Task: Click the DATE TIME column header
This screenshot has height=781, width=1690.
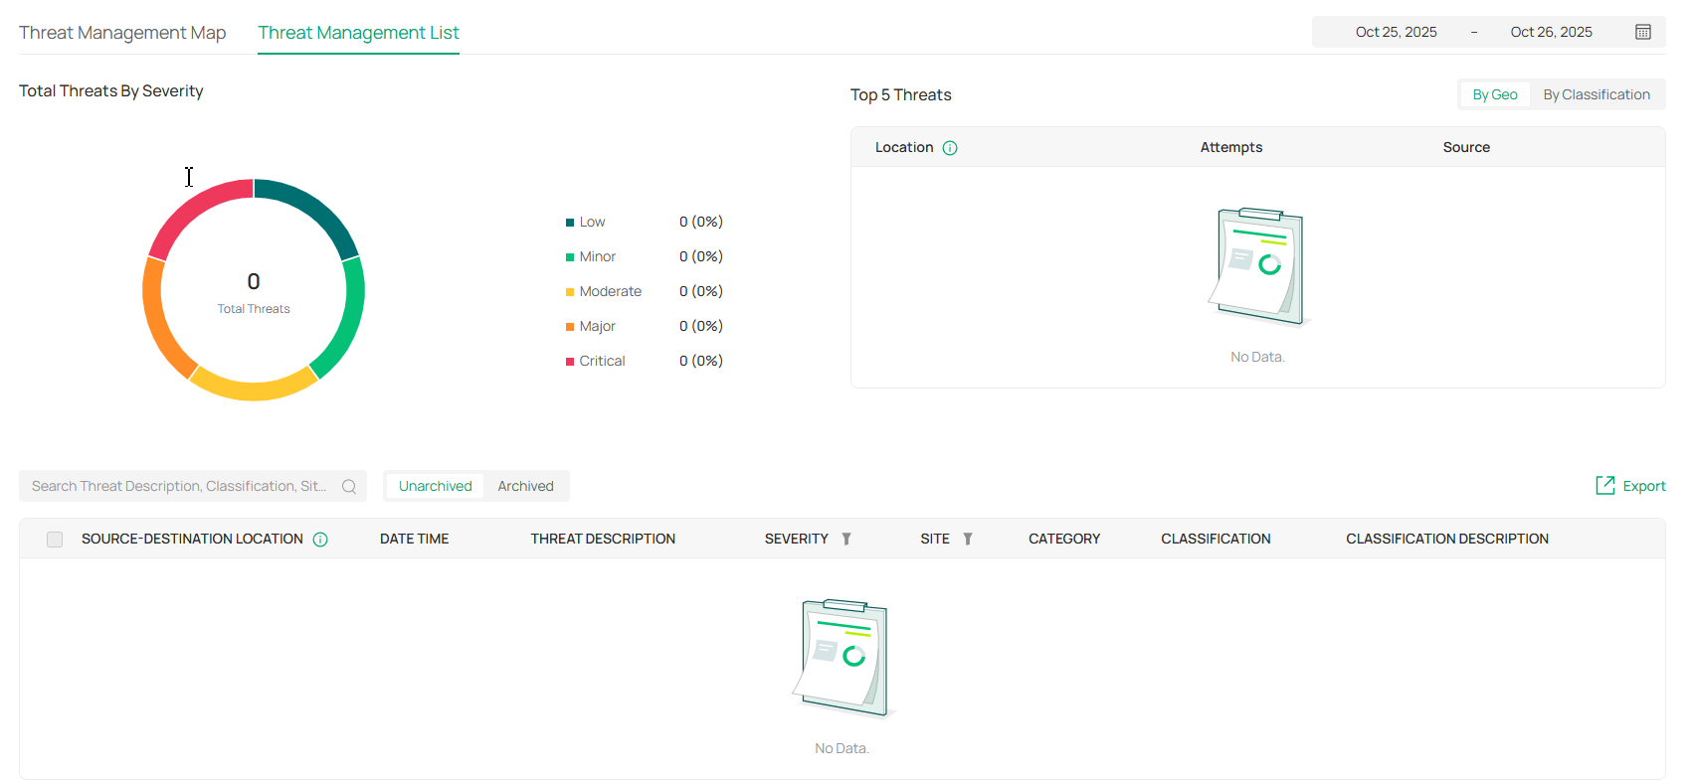Action: [414, 539]
